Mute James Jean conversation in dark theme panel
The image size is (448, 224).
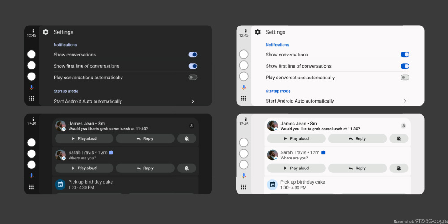point(187,139)
